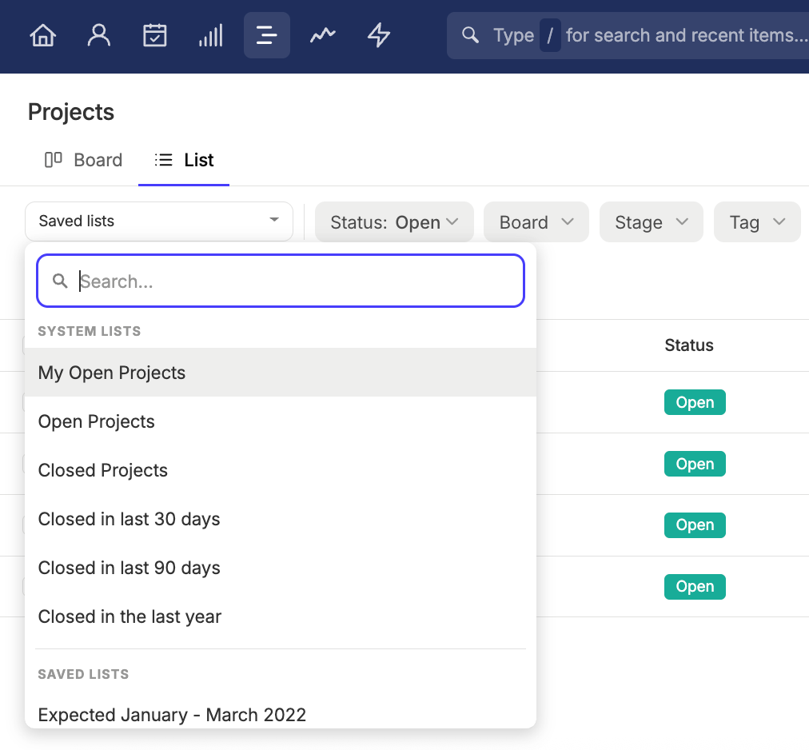Open the Reports line chart icon
809x750 pixels.
[x=323, y=36]
